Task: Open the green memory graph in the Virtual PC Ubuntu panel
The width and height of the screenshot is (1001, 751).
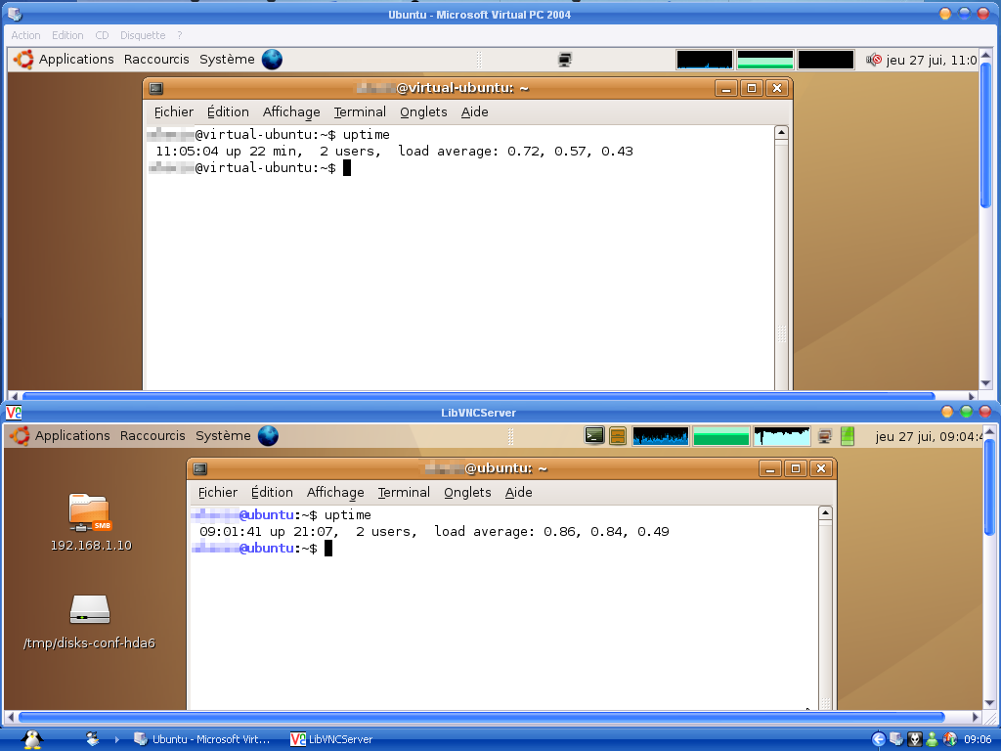Action: (x=764, y=60)
